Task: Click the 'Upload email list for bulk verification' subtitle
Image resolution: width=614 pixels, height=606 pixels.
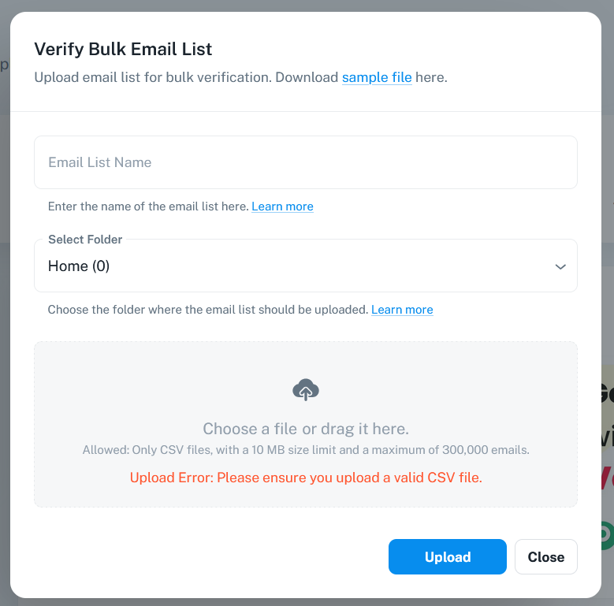Action: click(186, 78)
